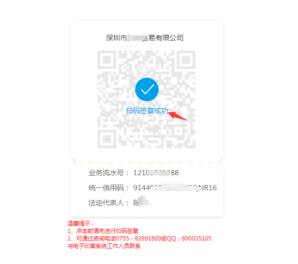This screenshot has width=298, height=264.
Task: Click the red arrow annotation
Action: [178, 116]
